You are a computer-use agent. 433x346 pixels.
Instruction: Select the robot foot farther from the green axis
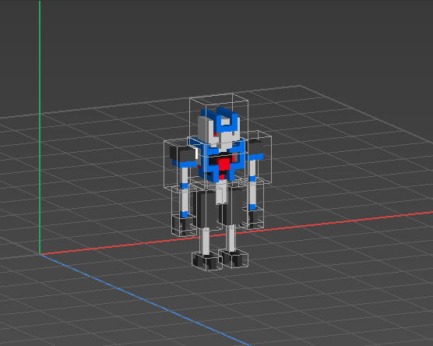pyautogui.click(x=234, y=259)
